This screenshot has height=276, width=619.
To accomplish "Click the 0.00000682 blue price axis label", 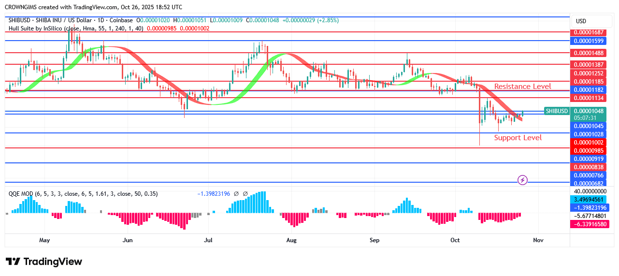I will click(588, 183).
